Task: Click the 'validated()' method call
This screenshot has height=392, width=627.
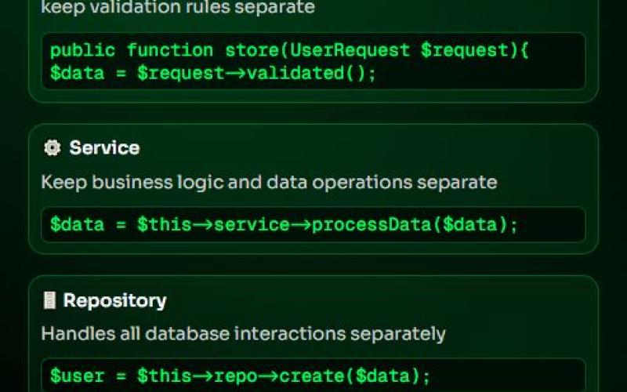Action: 312,74
